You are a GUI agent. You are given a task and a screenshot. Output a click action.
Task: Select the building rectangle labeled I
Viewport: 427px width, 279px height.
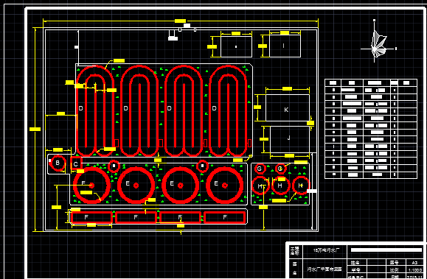click(x=285, y=46)
